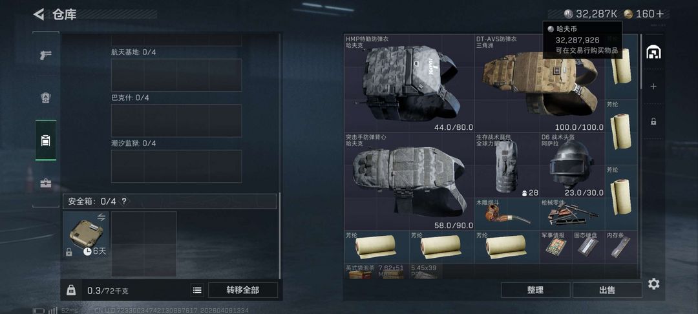Show help for 安全箱 question mark
Viewport: 698px width, 314px height.
(x=123, y=202)
